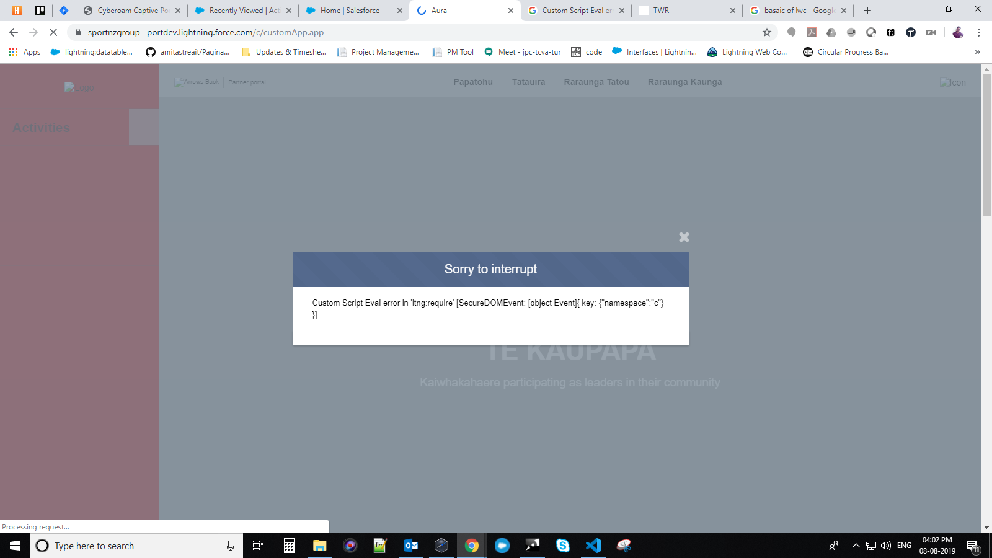This screenshot has width=992, height=558.
Task: Launch Visual Studio Code from the taskbar
Action: [x=593, y=546]
